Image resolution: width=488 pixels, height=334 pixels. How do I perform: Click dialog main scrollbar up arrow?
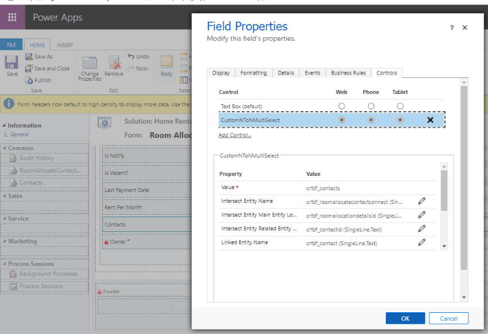pos(464,82)
